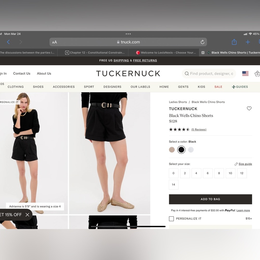Go back with Safari back arrow

pyautogui.click(x=8, y=42)
